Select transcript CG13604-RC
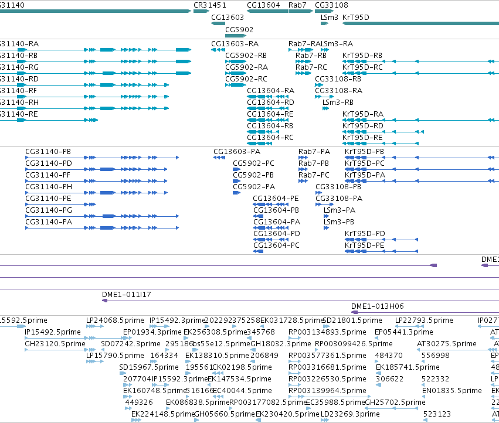The width and height of the screenshot is (499, 423). click(x=270, y=138)
